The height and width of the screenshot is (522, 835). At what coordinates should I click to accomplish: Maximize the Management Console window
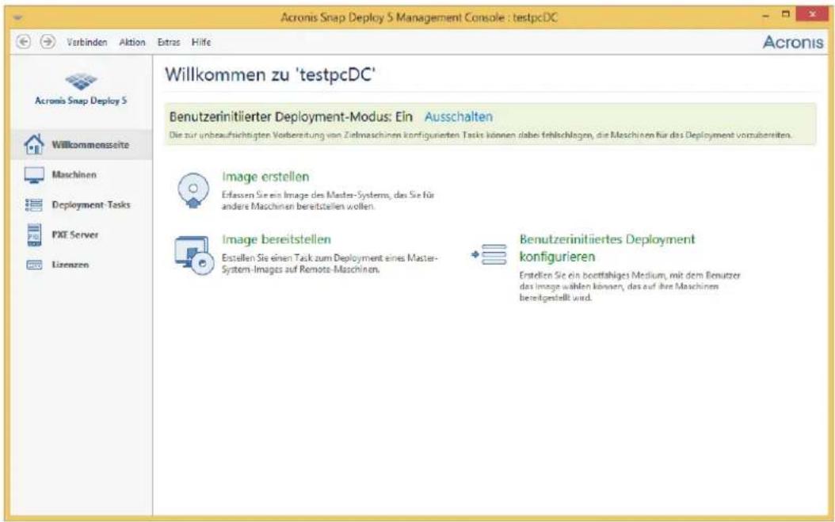point(785,15)
